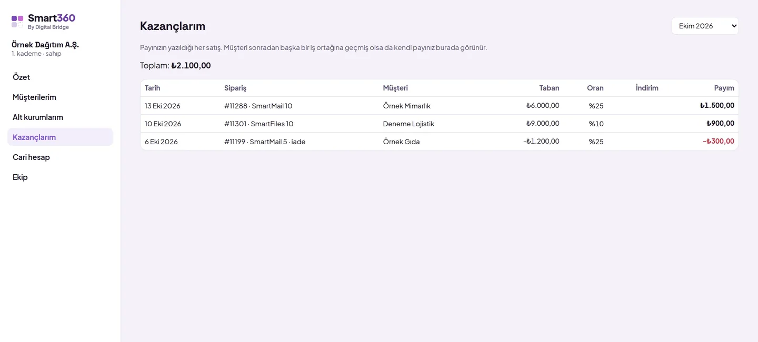Click order #11301 · SmartFiles 10

click(x=259, y=124)
